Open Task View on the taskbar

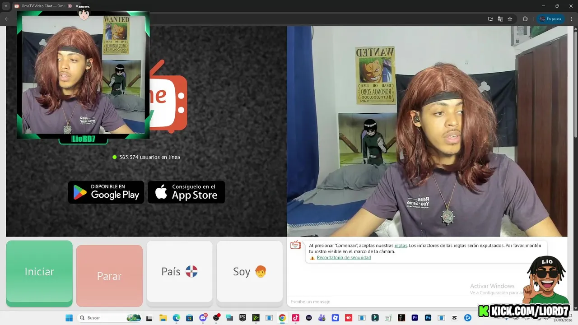pyautogui.click(x=149, y=318)
